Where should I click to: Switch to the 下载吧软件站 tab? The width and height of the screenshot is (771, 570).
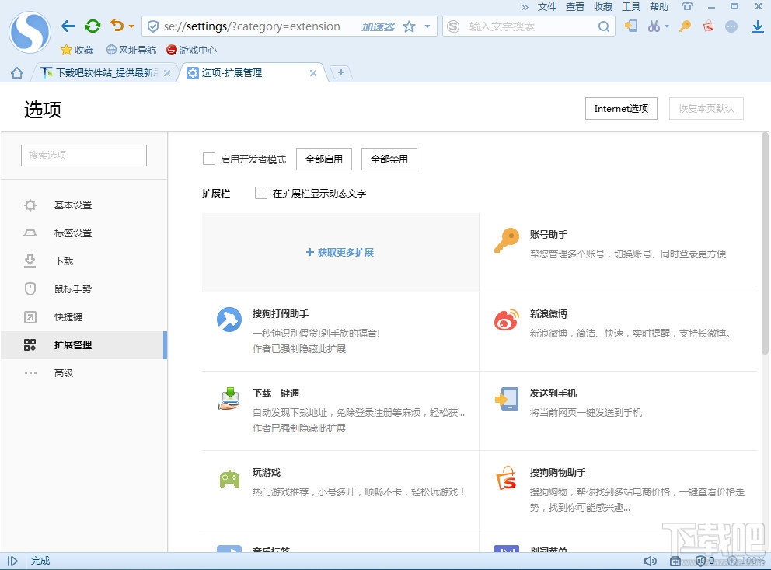tap(101, 73)
